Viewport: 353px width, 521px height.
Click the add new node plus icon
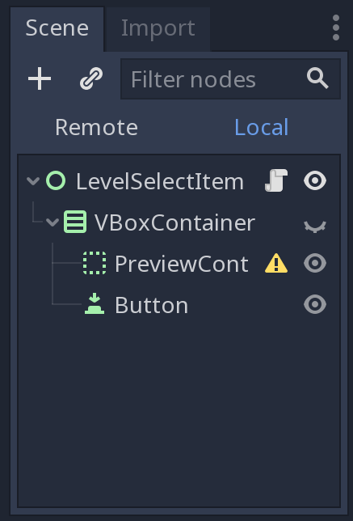click(40, 78)
